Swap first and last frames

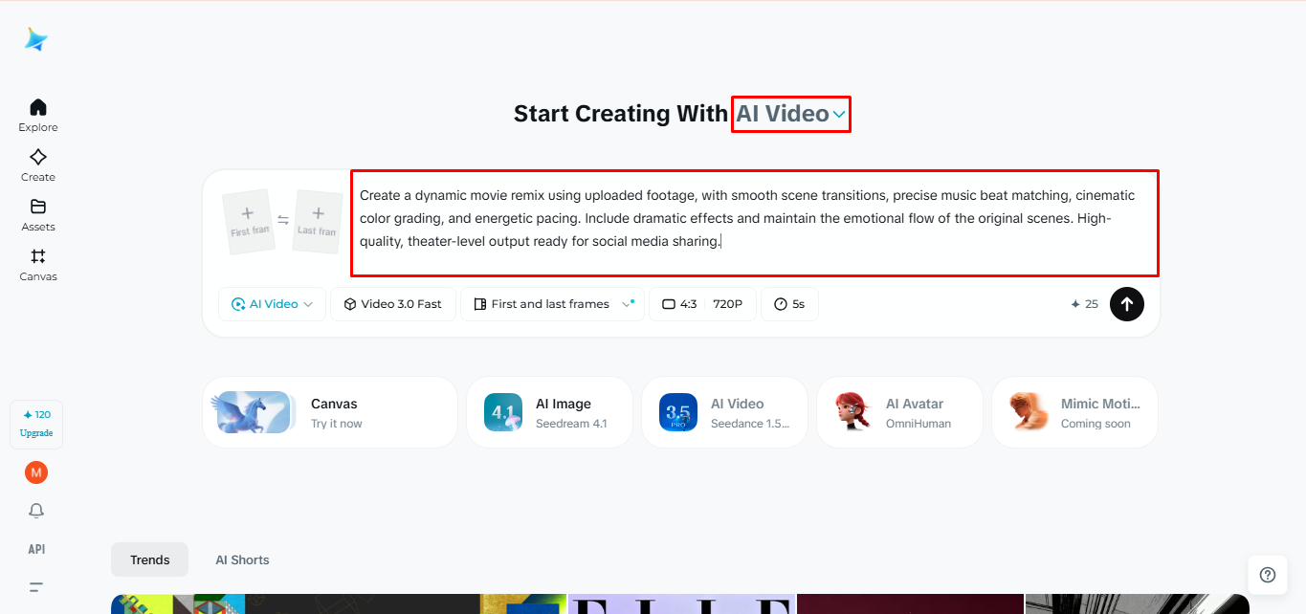(283, 220)
